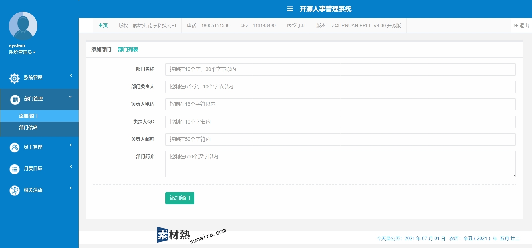532x248 pixels.
Task: Switch to the 部门列表 link
Action: pos(128,49)
